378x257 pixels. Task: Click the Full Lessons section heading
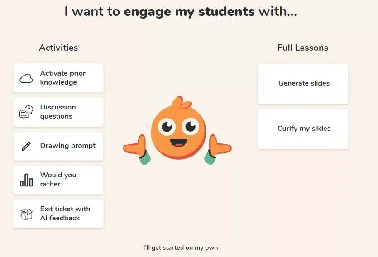pyautogui.click(x=303, y=48)
